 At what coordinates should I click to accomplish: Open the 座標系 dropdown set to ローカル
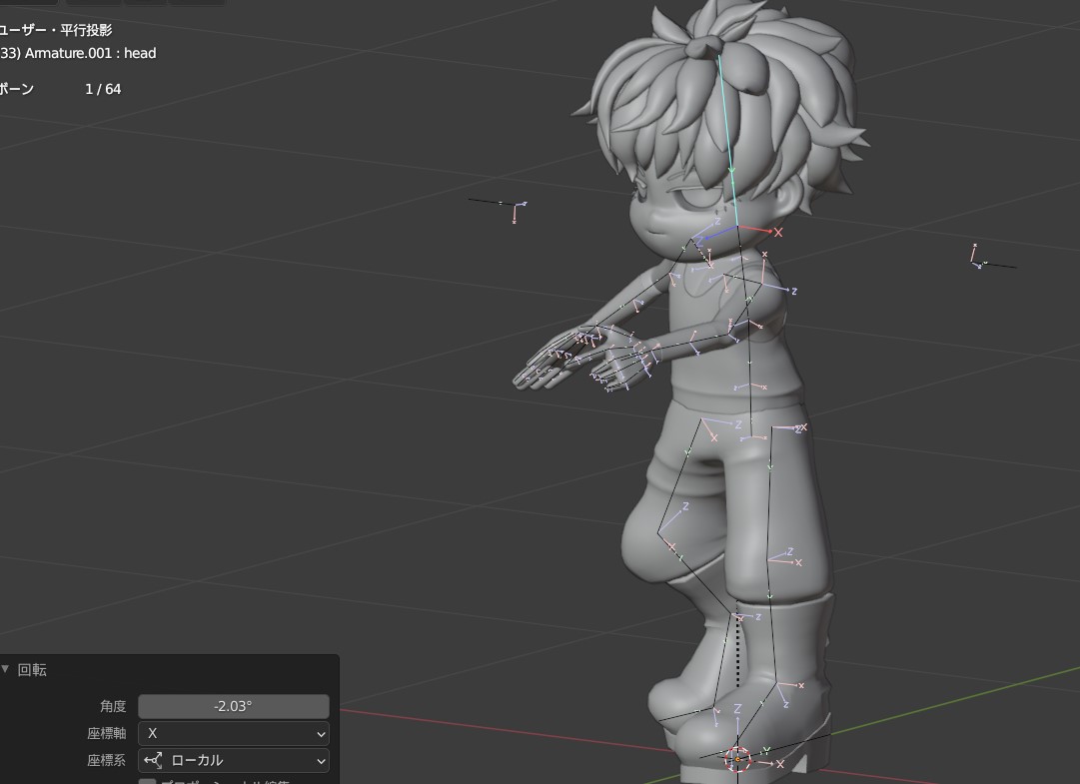234,761
